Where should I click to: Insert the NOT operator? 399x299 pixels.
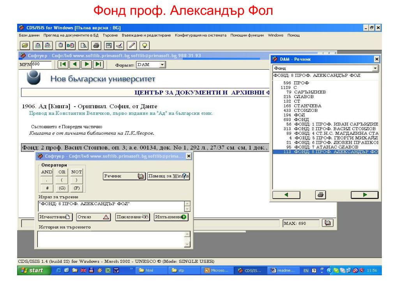coord(76,172)
